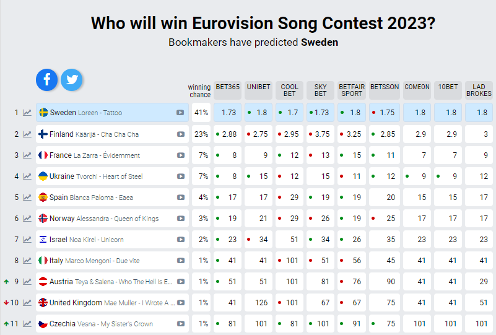Viewport: 496px width, 335px height.
Task: Share the odds page on Twitter
Action: point(71,80)
